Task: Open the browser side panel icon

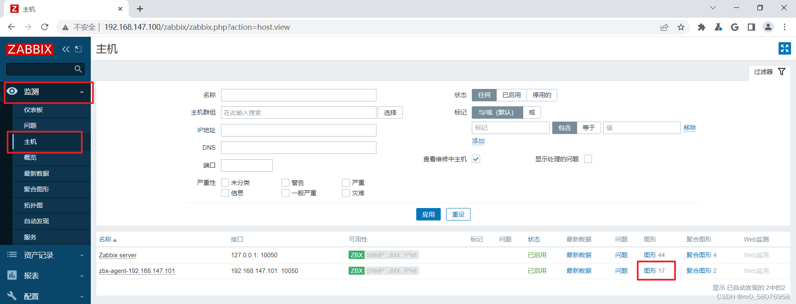Action: [x=751, y=27]
